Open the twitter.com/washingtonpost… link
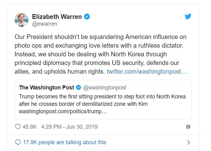211x151 pixels. tap(147, 71)
